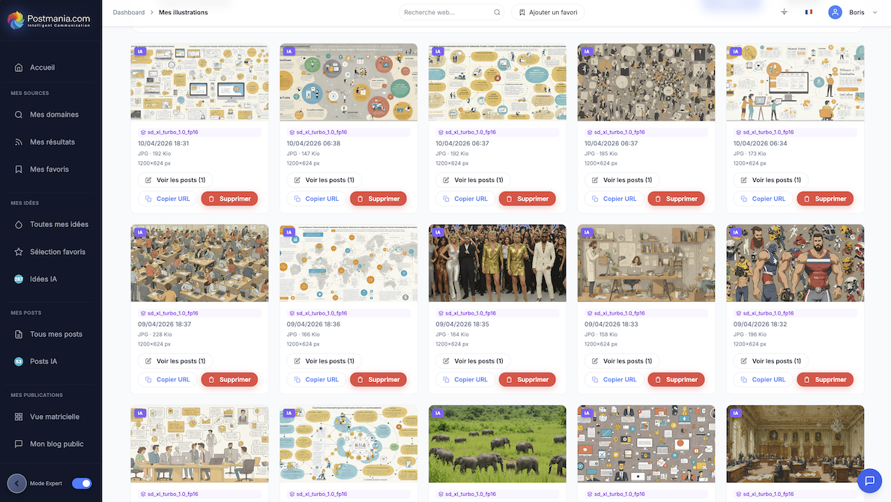Delete the 09/04/2026 18:37 illustration

(x=229, y=380)
